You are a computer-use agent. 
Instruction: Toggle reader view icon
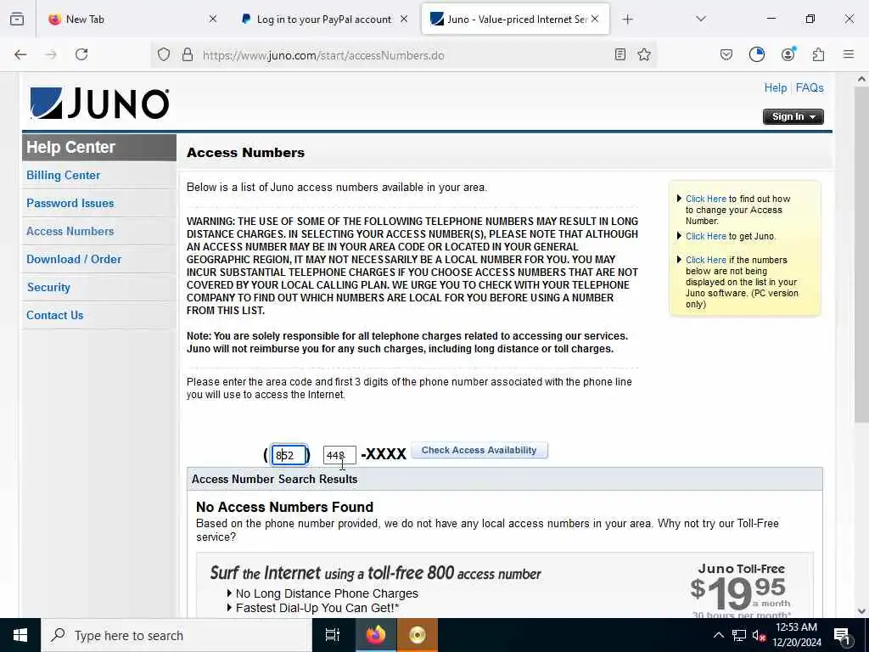pyautogui.click(x=620, y=54)
